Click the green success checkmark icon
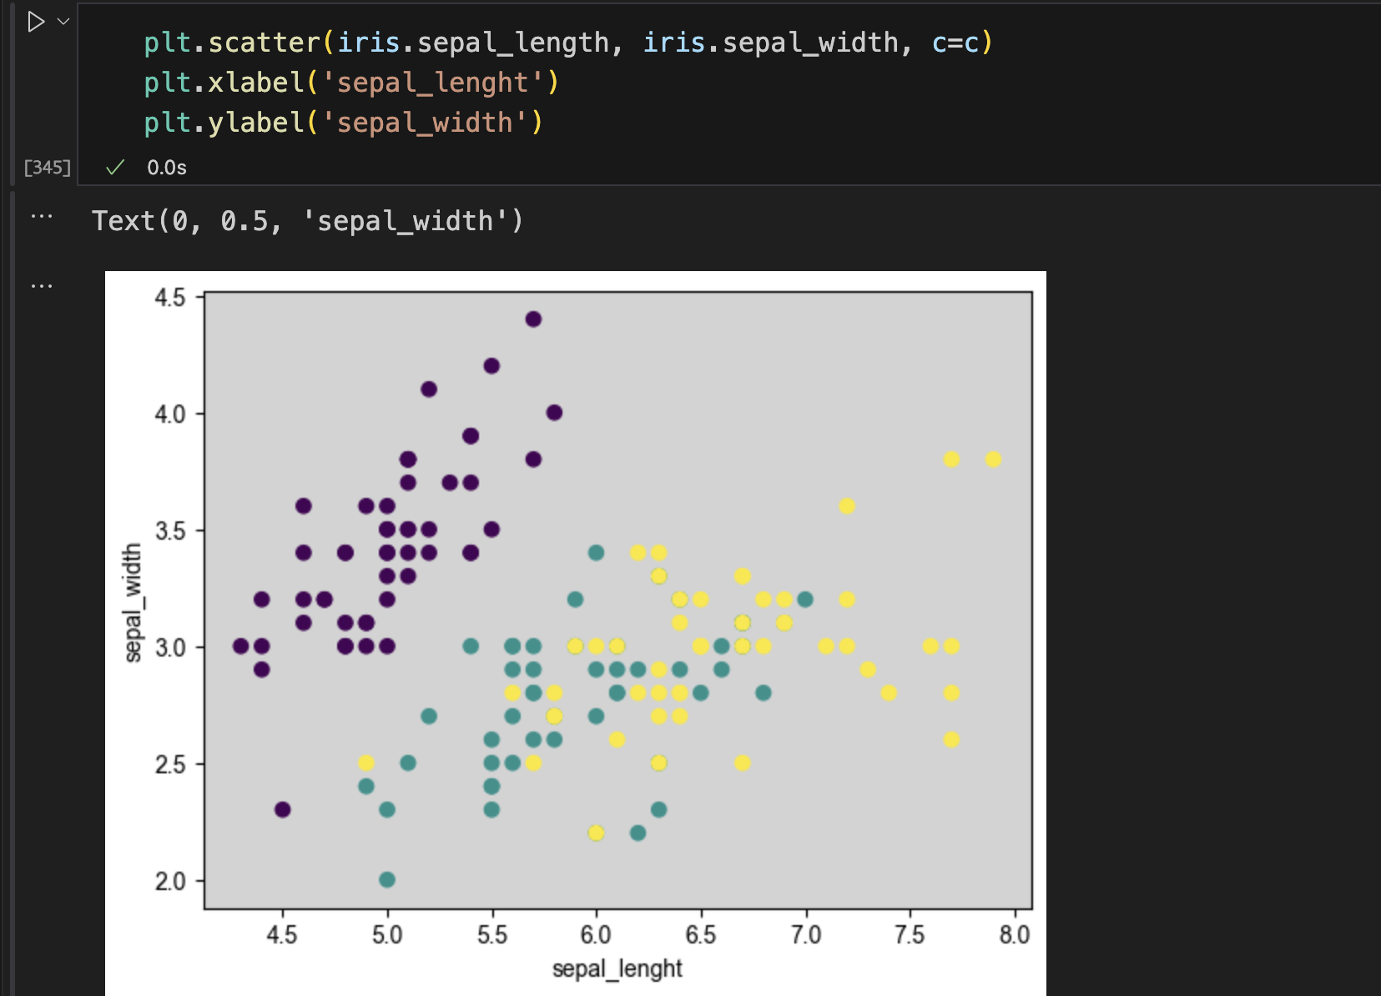 click(x=115, y=168)
